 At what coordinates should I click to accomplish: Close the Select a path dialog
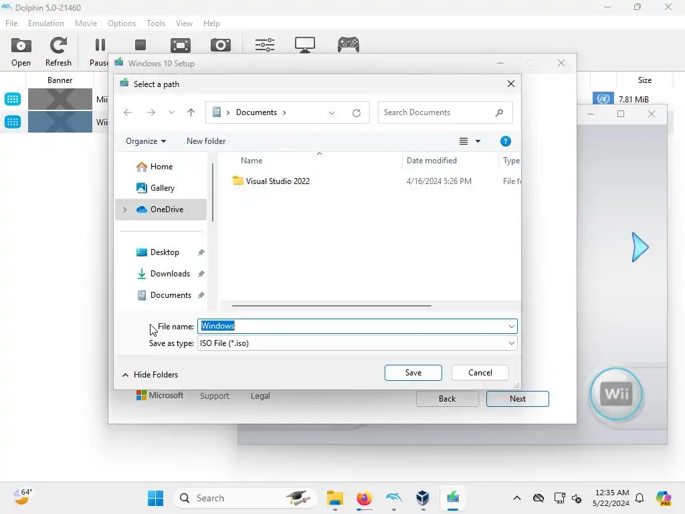click(x=510, y=84)
